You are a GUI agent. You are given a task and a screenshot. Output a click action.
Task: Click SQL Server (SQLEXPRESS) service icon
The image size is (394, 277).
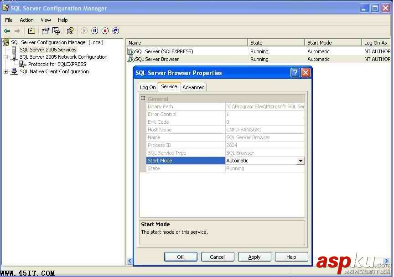coord(131,51)
